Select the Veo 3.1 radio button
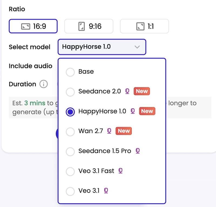 (x=70, y=191)
